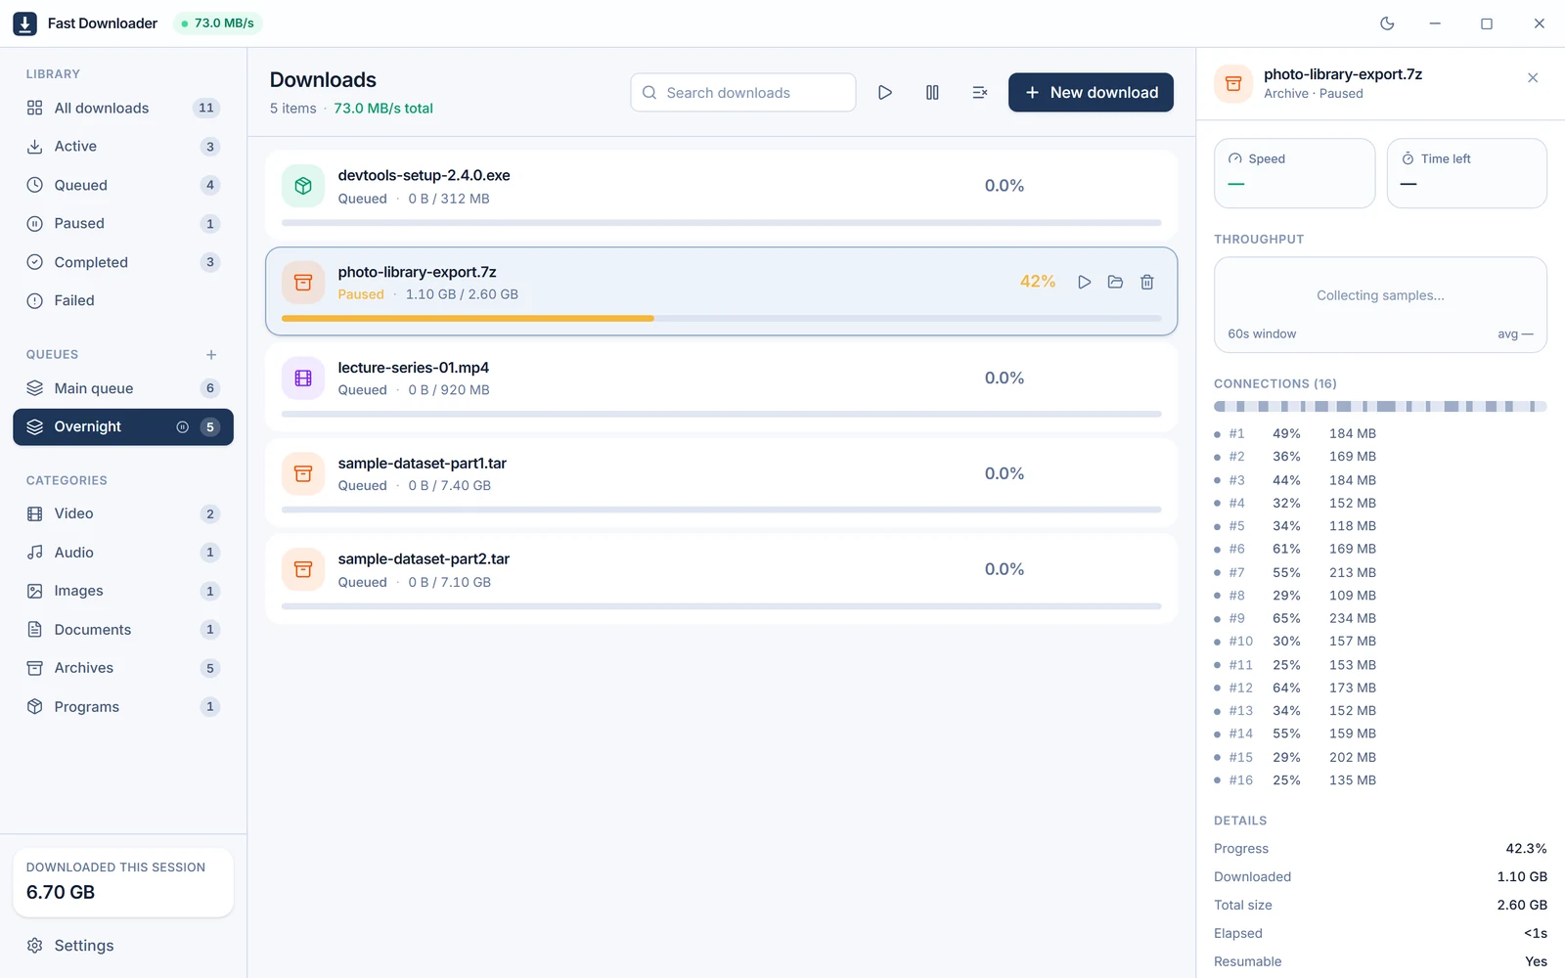
Task: Focus the Search downloads field
Action: point(743,92)
